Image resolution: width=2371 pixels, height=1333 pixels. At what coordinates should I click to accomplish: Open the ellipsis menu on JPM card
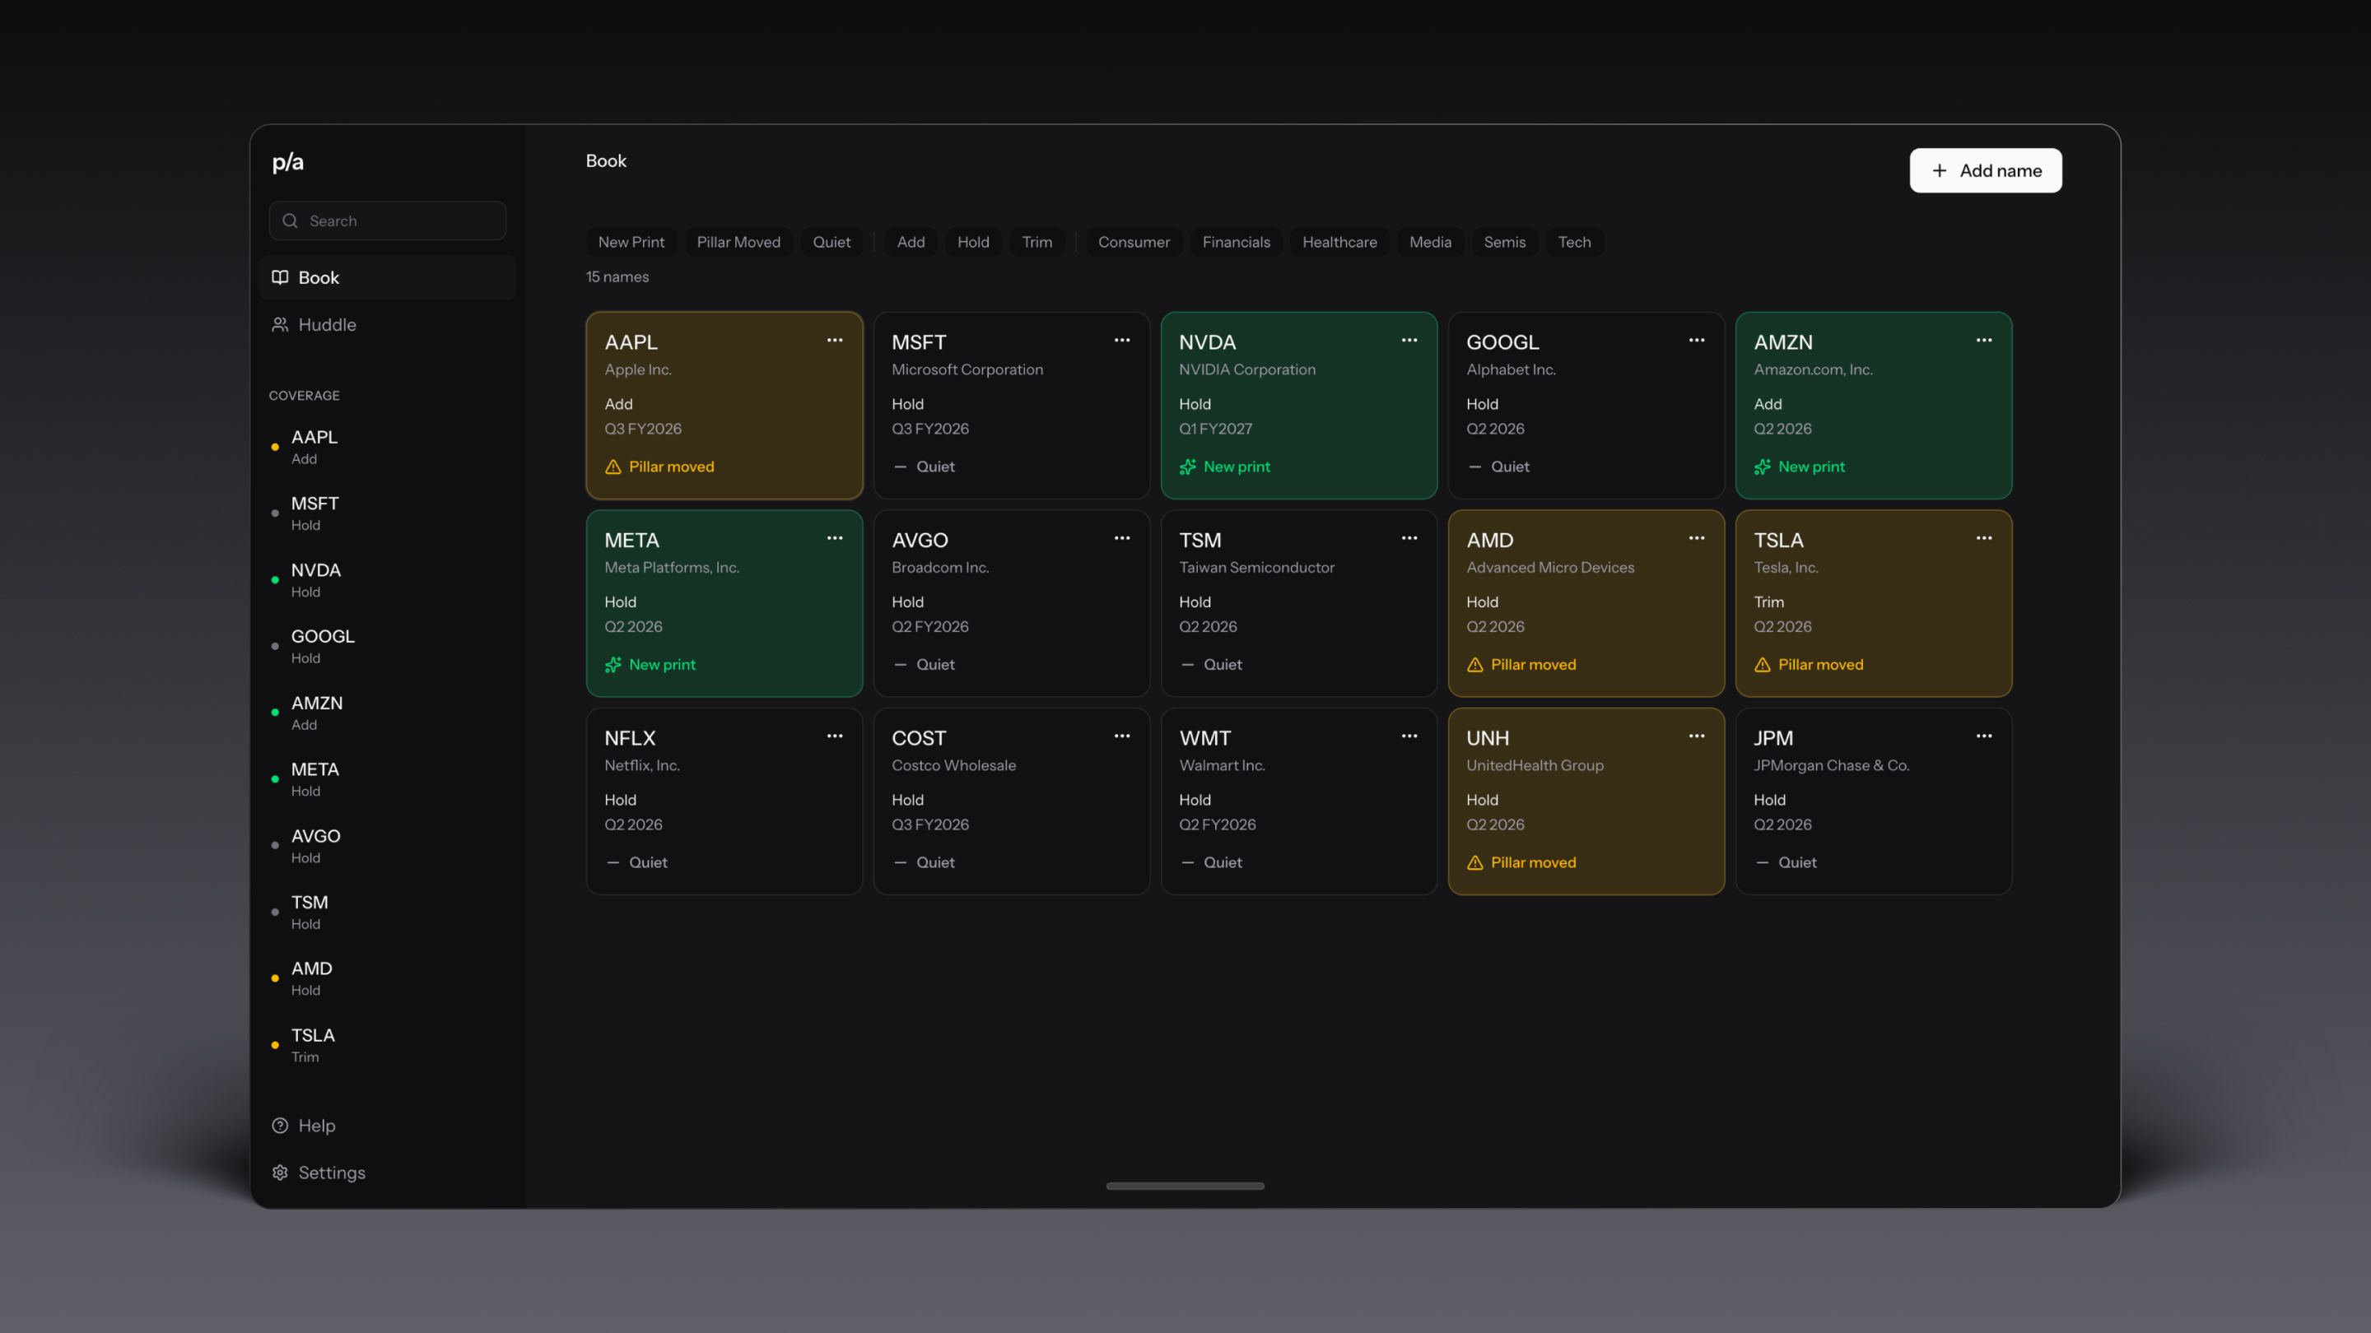[1983, 736]
